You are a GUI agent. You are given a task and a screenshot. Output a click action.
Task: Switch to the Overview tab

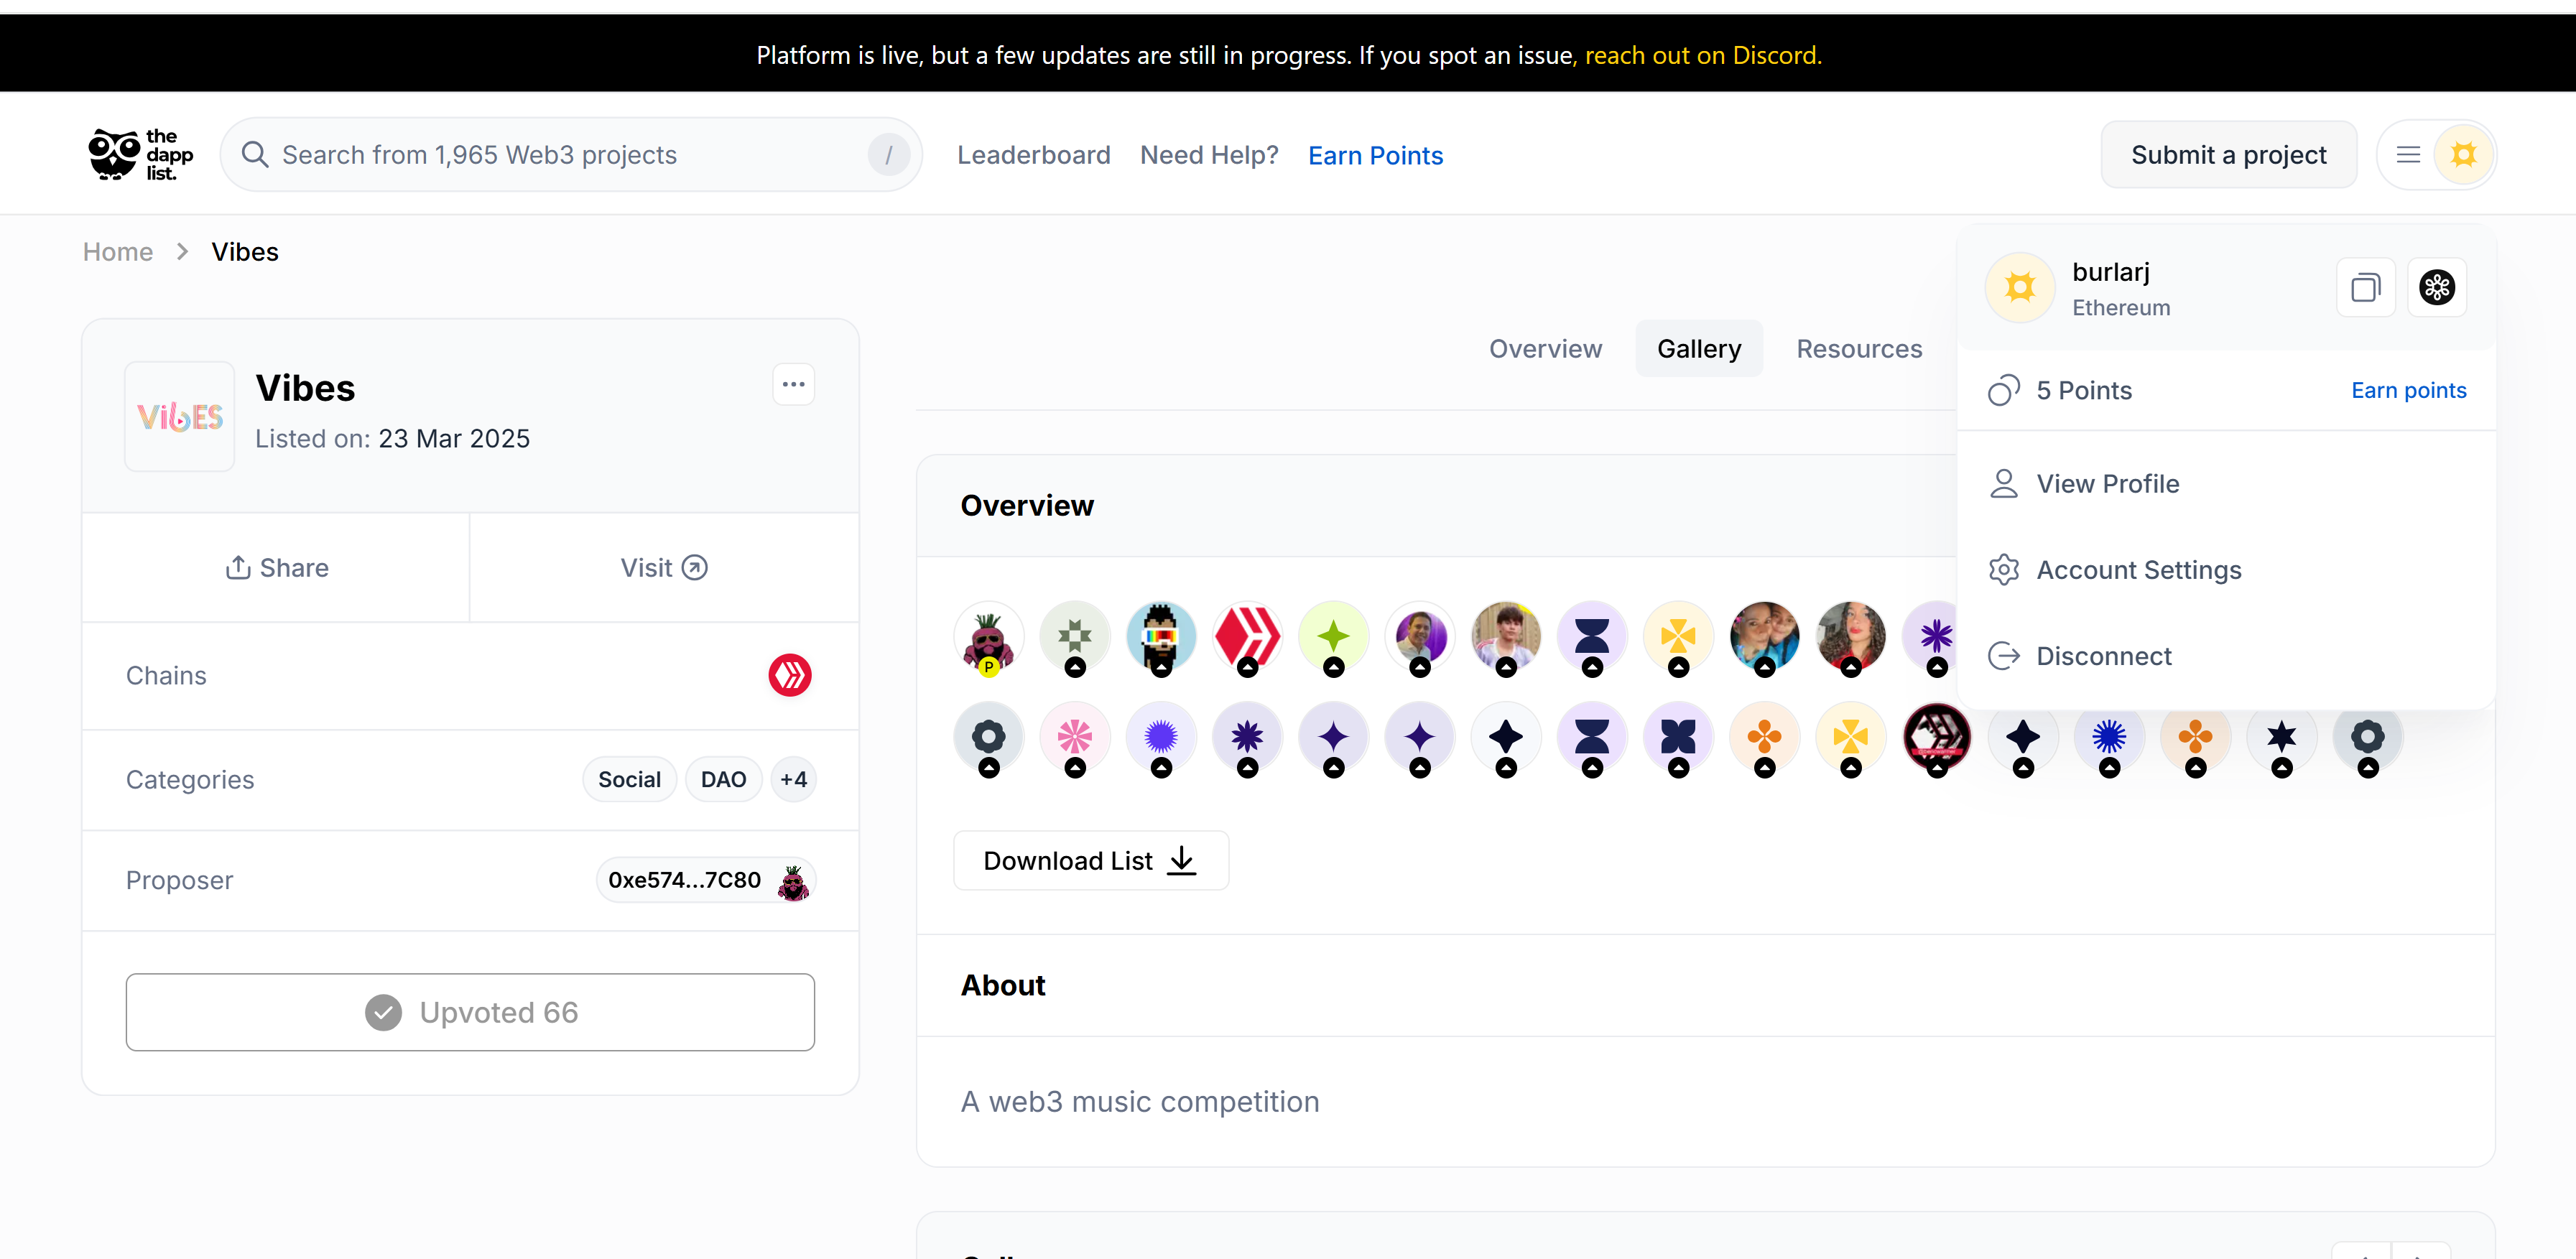click(x=1545, y=349)
